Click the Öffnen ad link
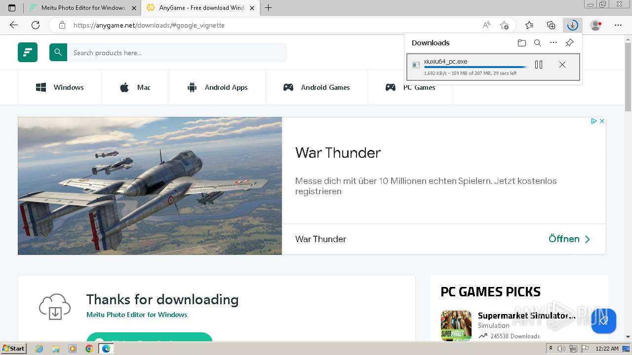Viewport: 632px width, 355px height. pyautogui.click(x=569, y=239)
